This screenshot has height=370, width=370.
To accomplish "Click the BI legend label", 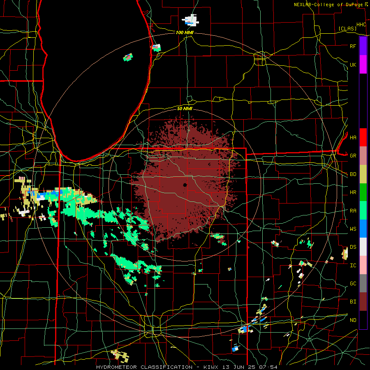I will pyautogui.click(x=353, y=302).
